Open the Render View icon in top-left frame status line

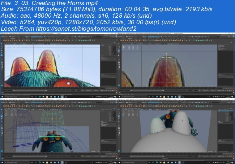[x=78, y=37]
